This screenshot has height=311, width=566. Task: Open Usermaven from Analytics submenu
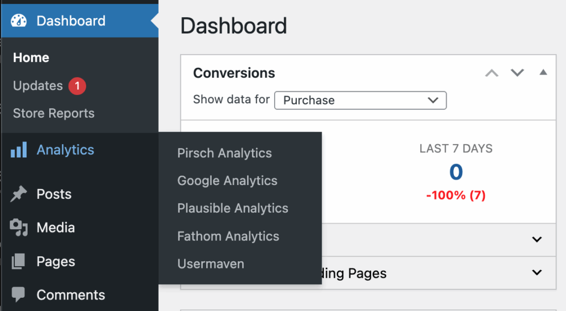(x=211, y=264)
